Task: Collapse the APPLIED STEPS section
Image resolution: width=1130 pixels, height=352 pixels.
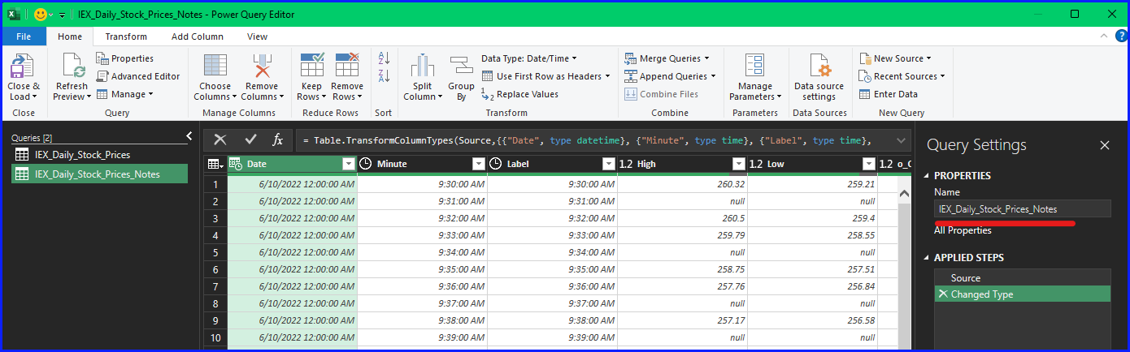Action: [927, 258]
